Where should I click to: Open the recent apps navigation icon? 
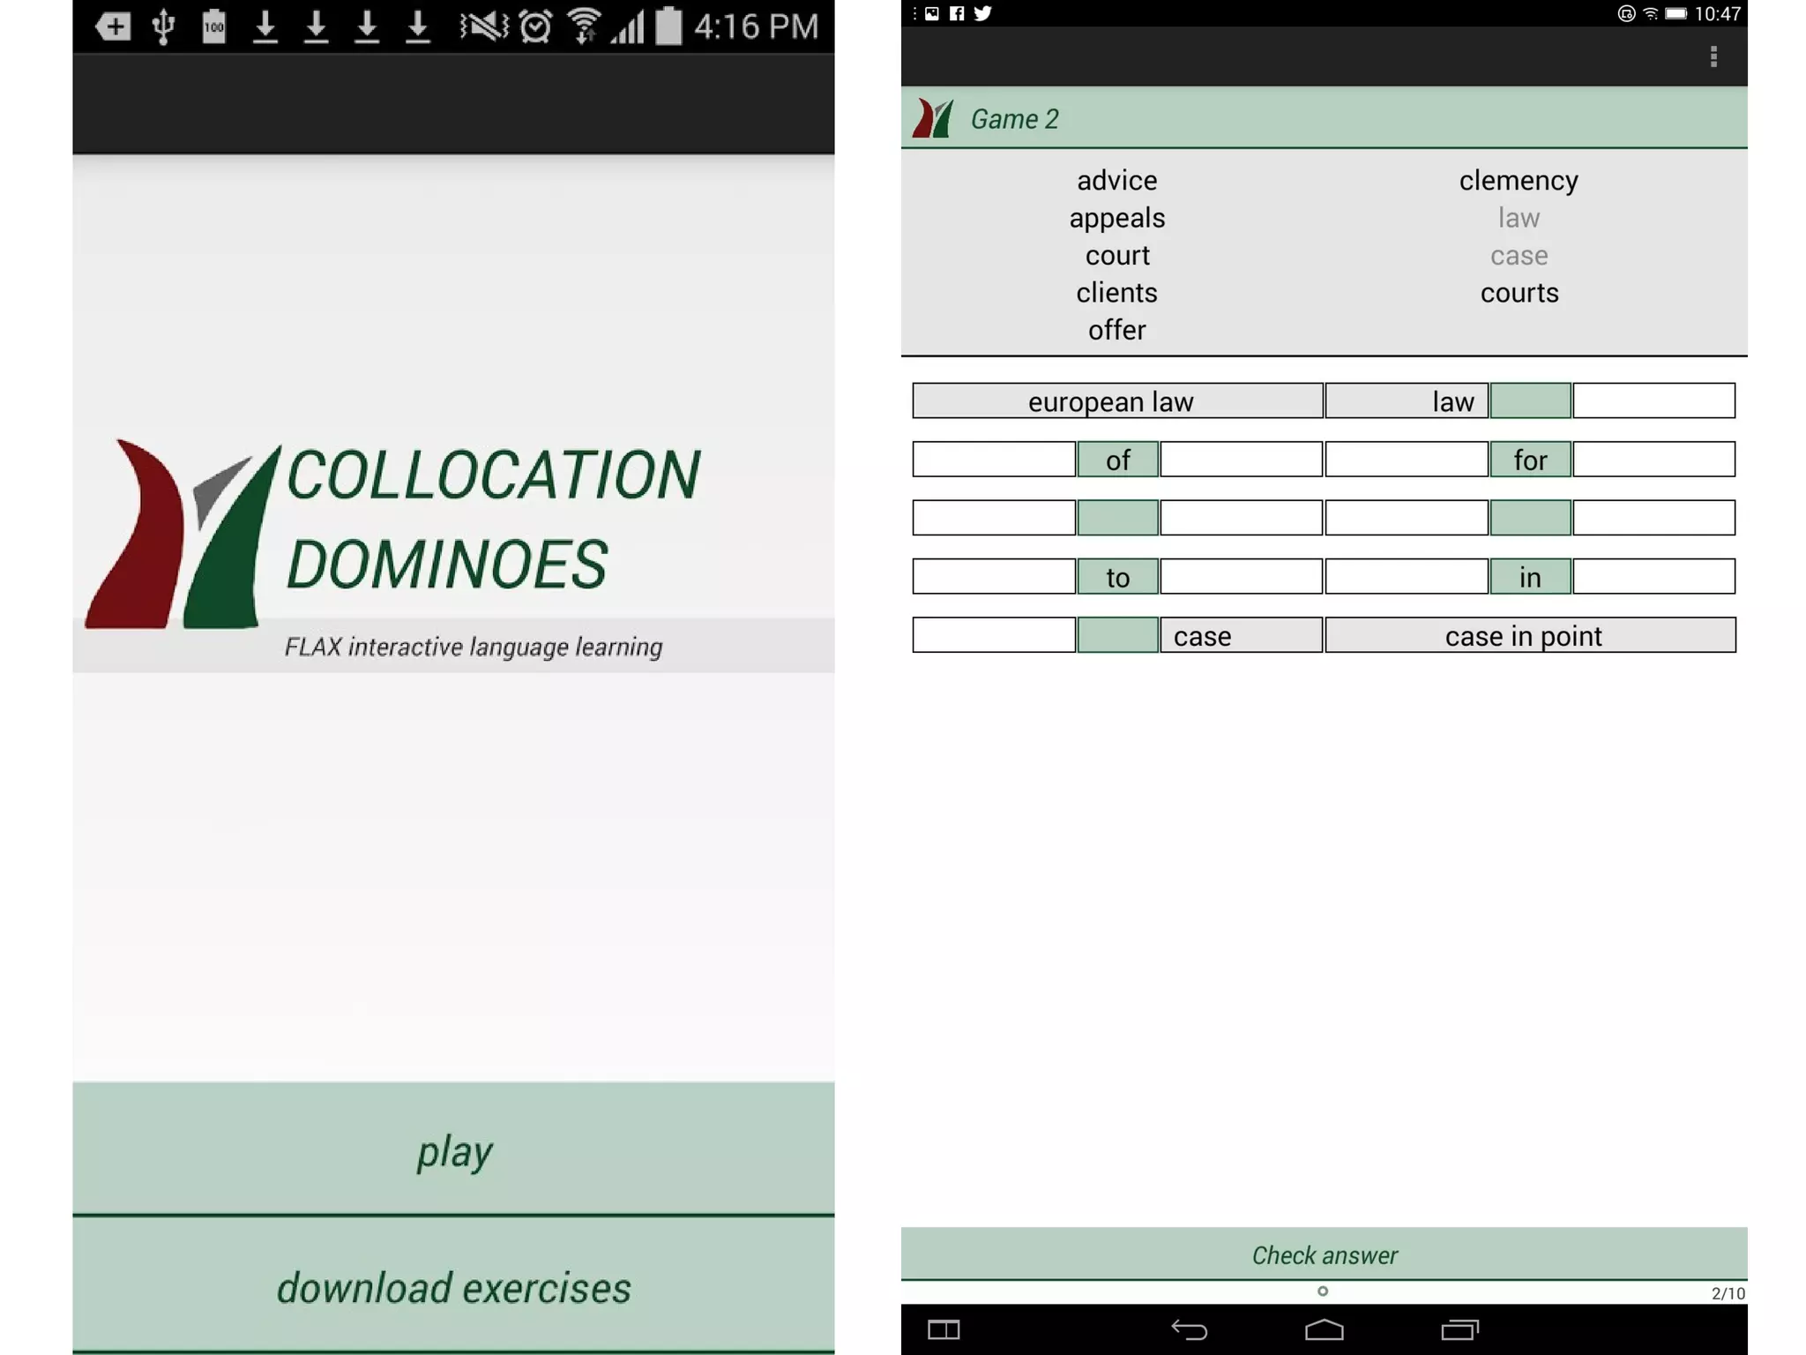coord(1459,1329)
